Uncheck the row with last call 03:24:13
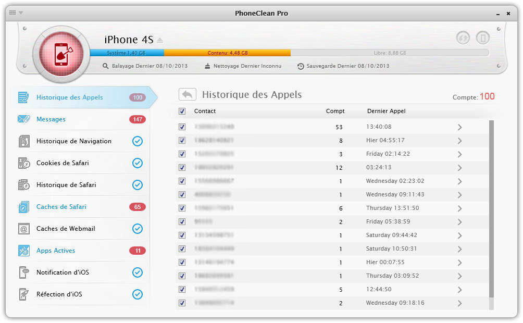The width and height of the screenshot is (523, 323). pyautogui.click(x=182, y=168)
